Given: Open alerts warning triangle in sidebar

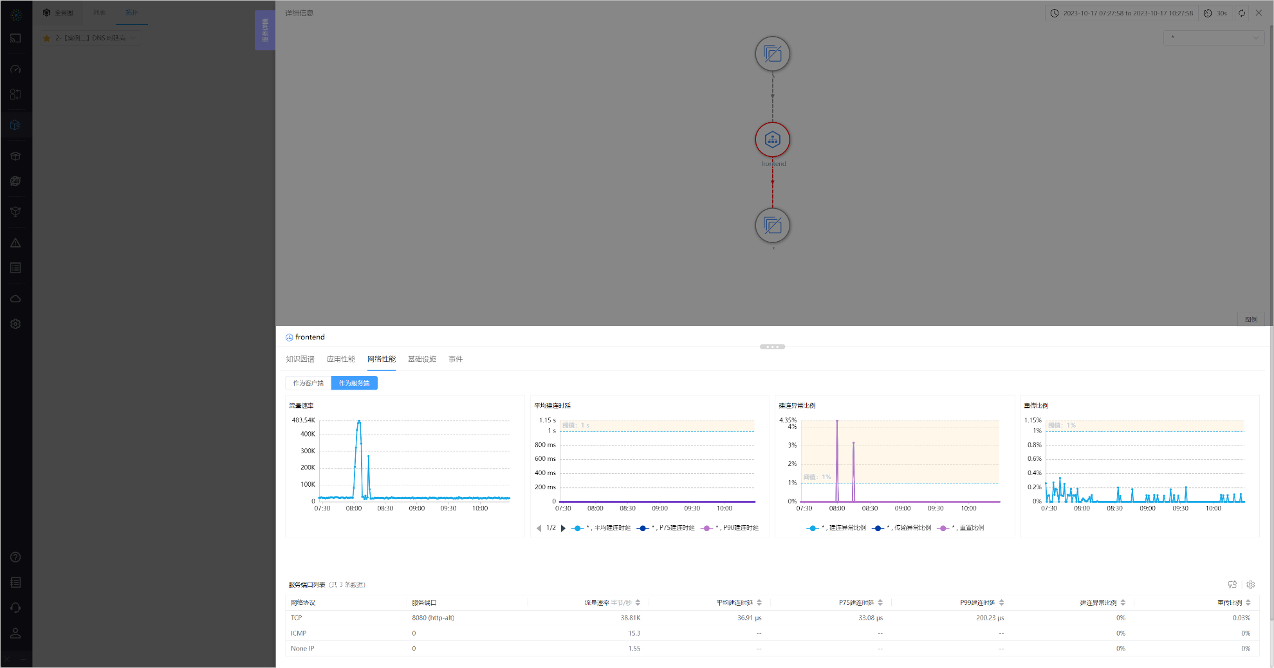Looking at the screenshot, I should (15, 243).
